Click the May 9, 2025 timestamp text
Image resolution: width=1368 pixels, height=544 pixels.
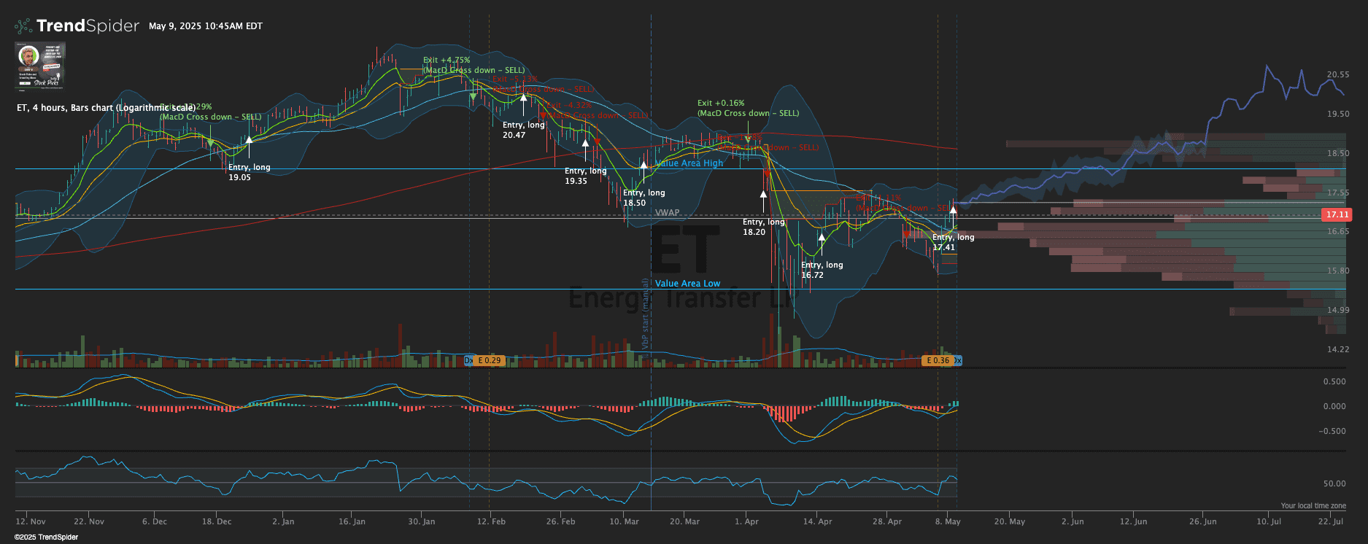[x=205, y=26]
